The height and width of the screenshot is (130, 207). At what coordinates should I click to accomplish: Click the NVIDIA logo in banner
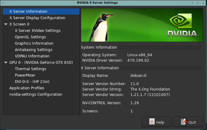(x=183, y=25)
